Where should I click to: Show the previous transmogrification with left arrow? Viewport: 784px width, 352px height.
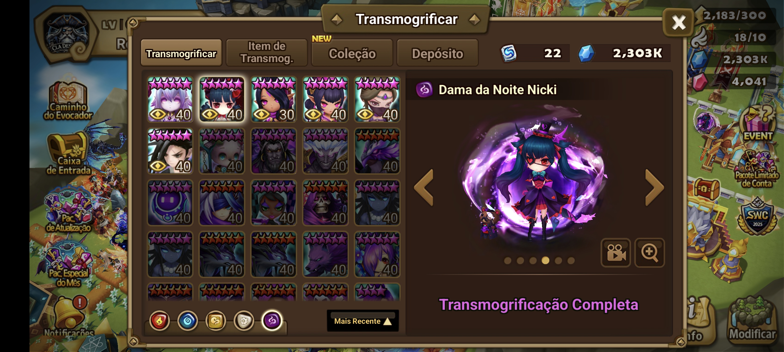tap(424, 188)
